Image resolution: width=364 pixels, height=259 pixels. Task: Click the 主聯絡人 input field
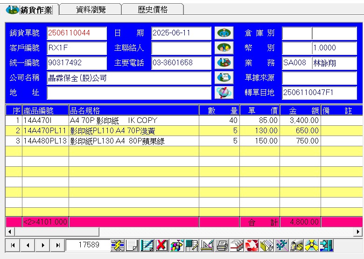click(181, 48)
